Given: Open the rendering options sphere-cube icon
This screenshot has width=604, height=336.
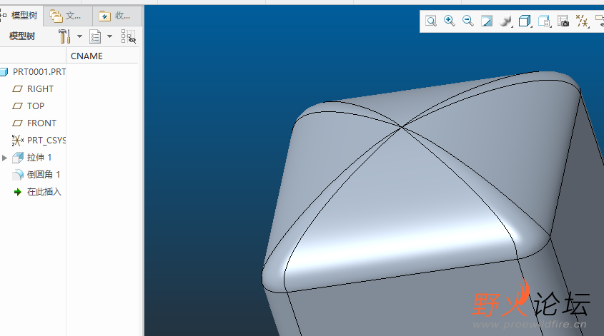Looking at the screenshot, I should (x=506, y=21).
